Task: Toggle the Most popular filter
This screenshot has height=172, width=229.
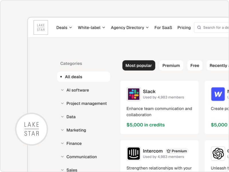Action: (139, 65)
